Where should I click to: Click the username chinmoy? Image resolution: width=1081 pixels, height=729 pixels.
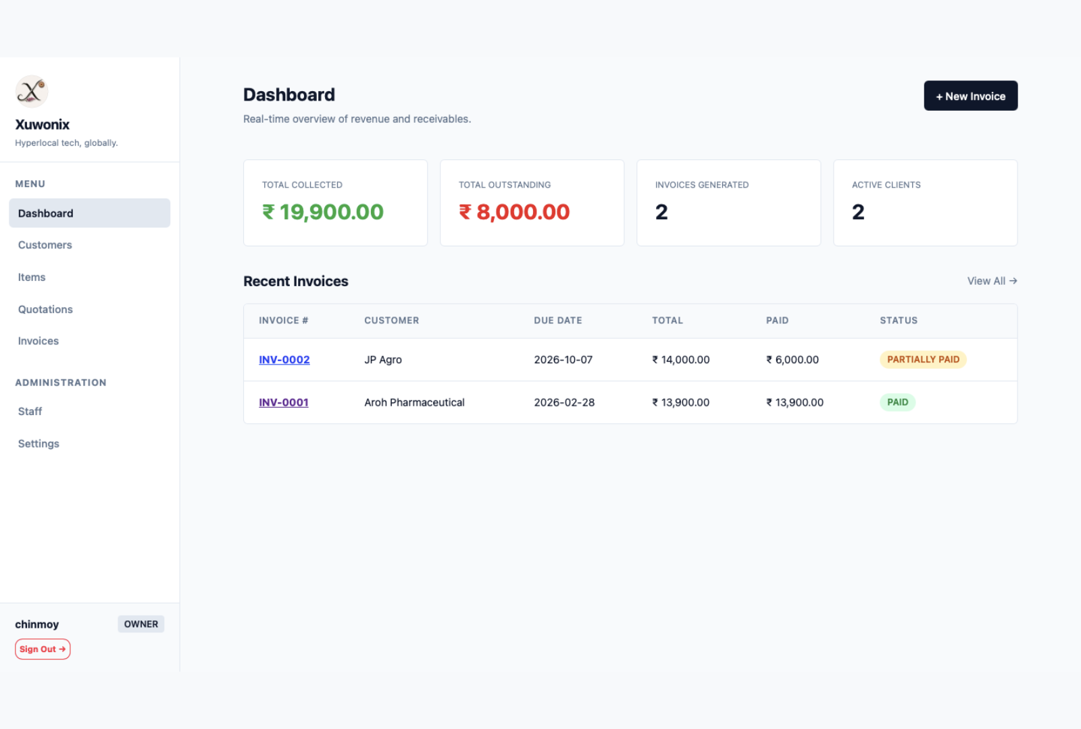(x=36, y=624)
